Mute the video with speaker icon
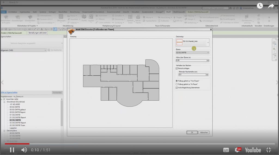The image size is (279, 155). pos(24,150)
